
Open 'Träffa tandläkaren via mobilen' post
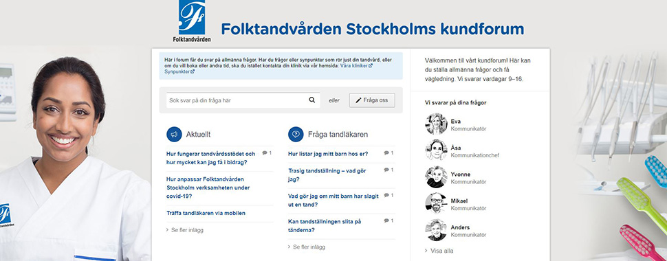pos(206,214)
